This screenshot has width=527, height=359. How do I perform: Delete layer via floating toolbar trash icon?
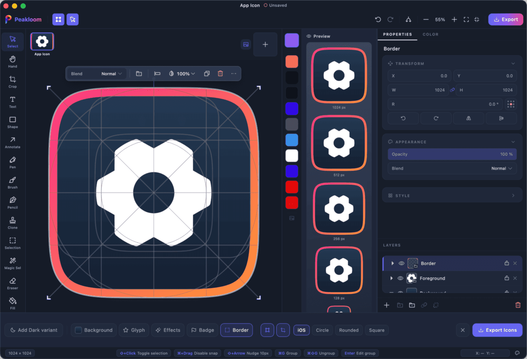[x=220, y=74]
